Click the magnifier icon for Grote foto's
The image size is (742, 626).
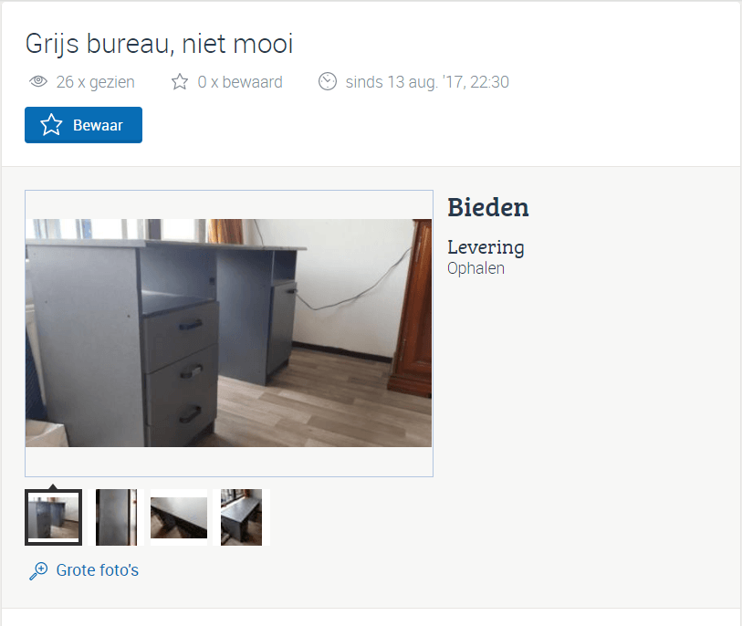(x=38, y=570)
